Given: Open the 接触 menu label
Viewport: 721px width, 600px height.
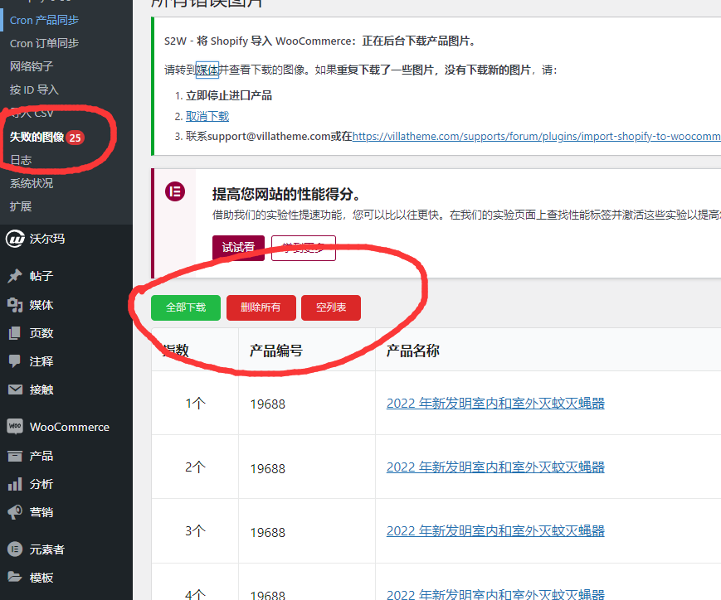Looking at the screenshot, I should tap(41, 390).
